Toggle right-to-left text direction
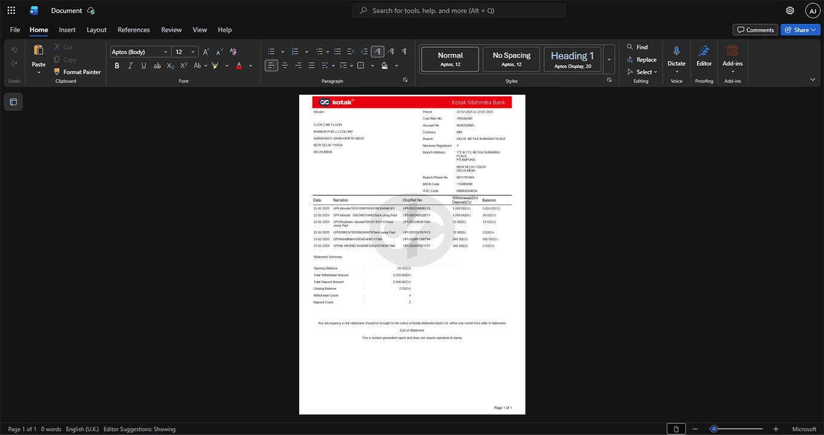824x435 pixels. coord(391,52)
